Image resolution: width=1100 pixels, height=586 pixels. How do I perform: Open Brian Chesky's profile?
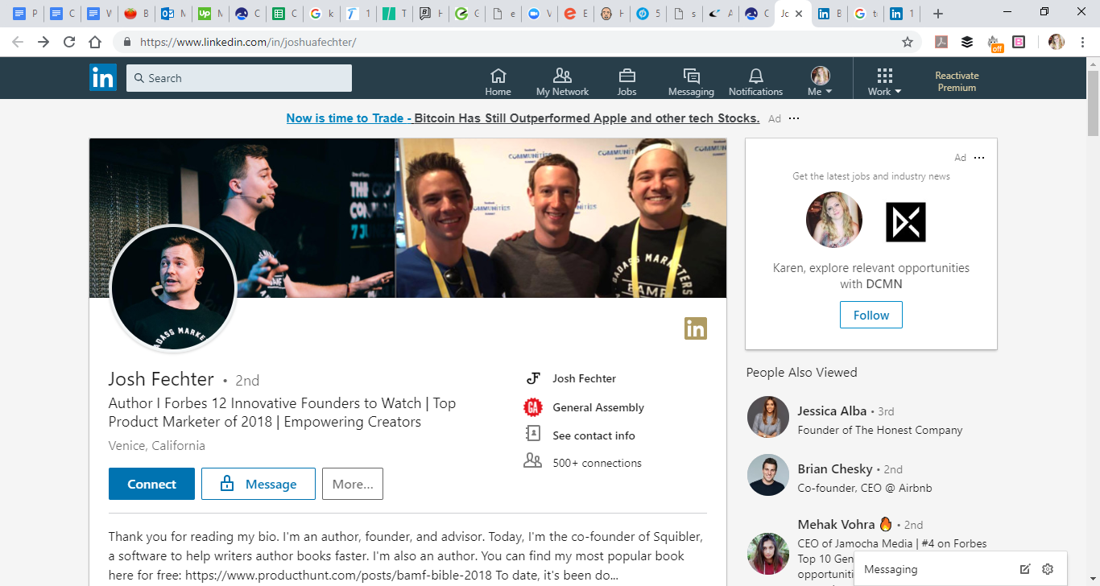click(x=835, y=468)
